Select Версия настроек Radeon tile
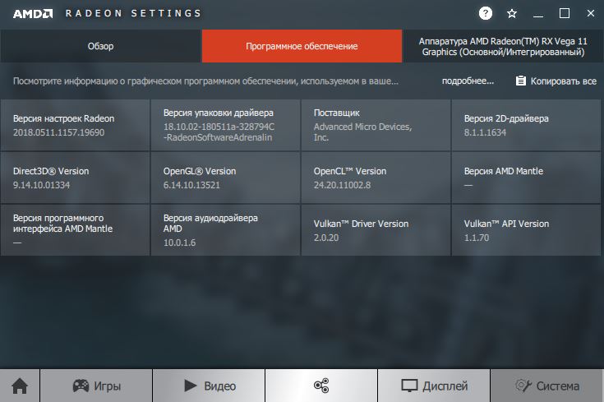604x402 pixels. (75, 125)
